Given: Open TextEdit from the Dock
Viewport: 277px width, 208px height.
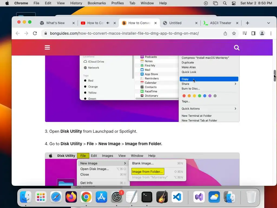Looking at the screenshot, I should pyautogui.click(x=132, y=197).
